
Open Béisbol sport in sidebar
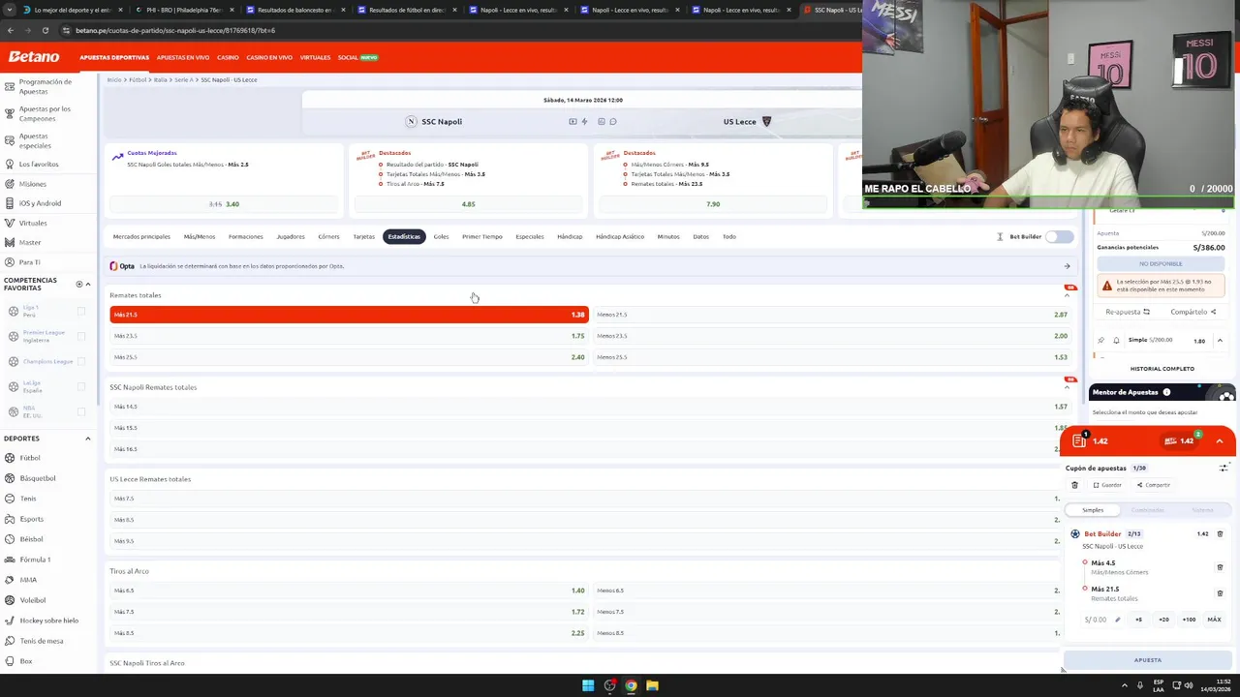31,539
